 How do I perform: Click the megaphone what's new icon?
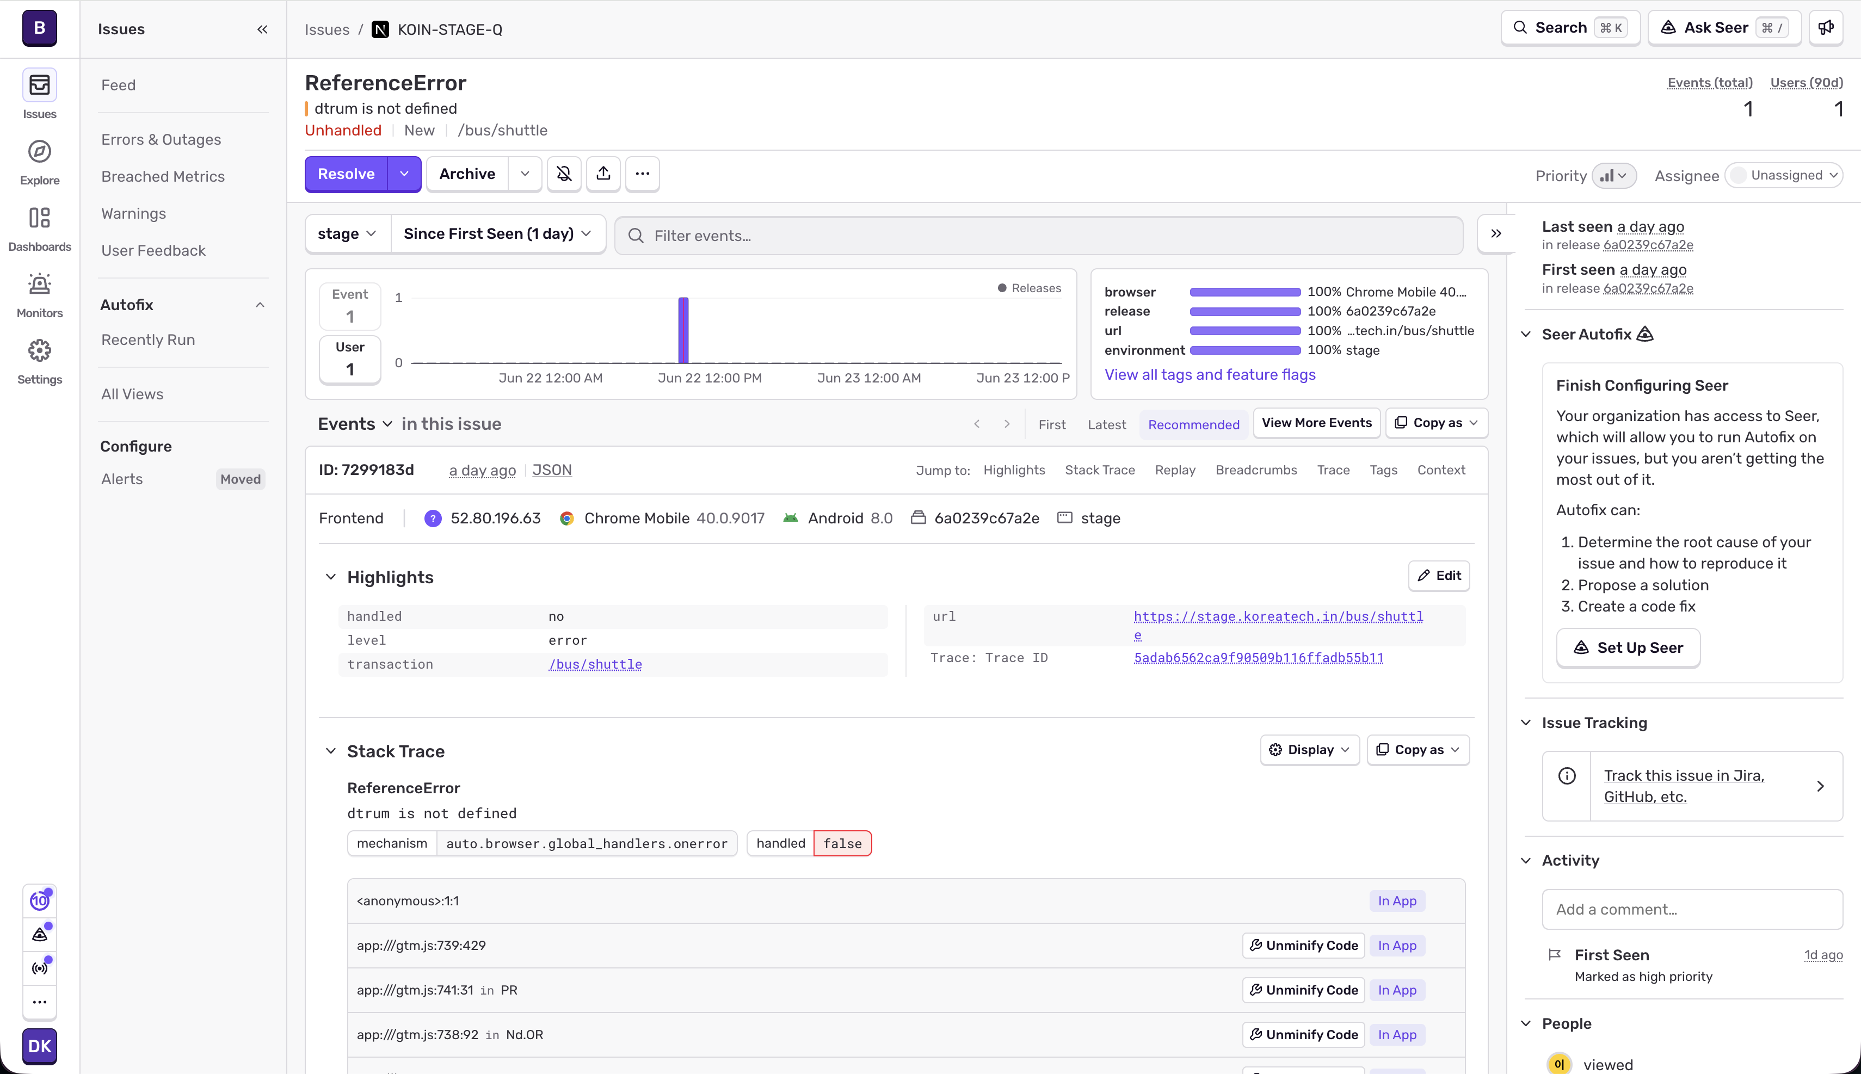(x=1826, y=28)
